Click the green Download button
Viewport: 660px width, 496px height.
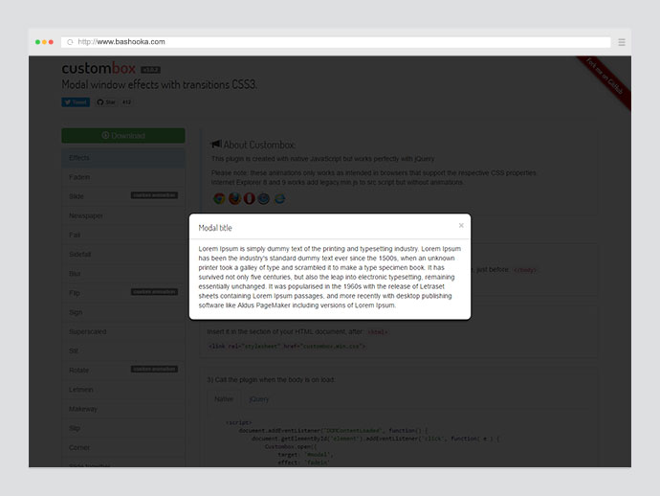point(123,136)
